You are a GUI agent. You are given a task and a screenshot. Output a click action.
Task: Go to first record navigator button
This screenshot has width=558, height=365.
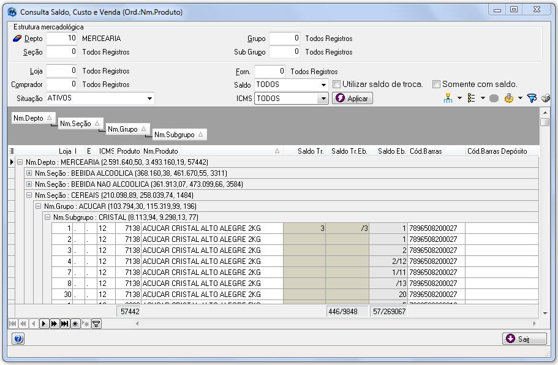pos(13,324)
